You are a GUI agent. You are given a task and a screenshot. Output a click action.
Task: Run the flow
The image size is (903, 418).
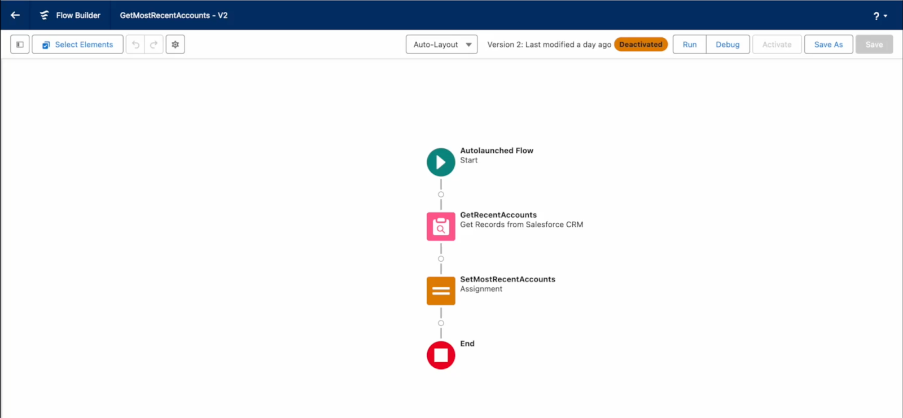(x=690, y=45)
